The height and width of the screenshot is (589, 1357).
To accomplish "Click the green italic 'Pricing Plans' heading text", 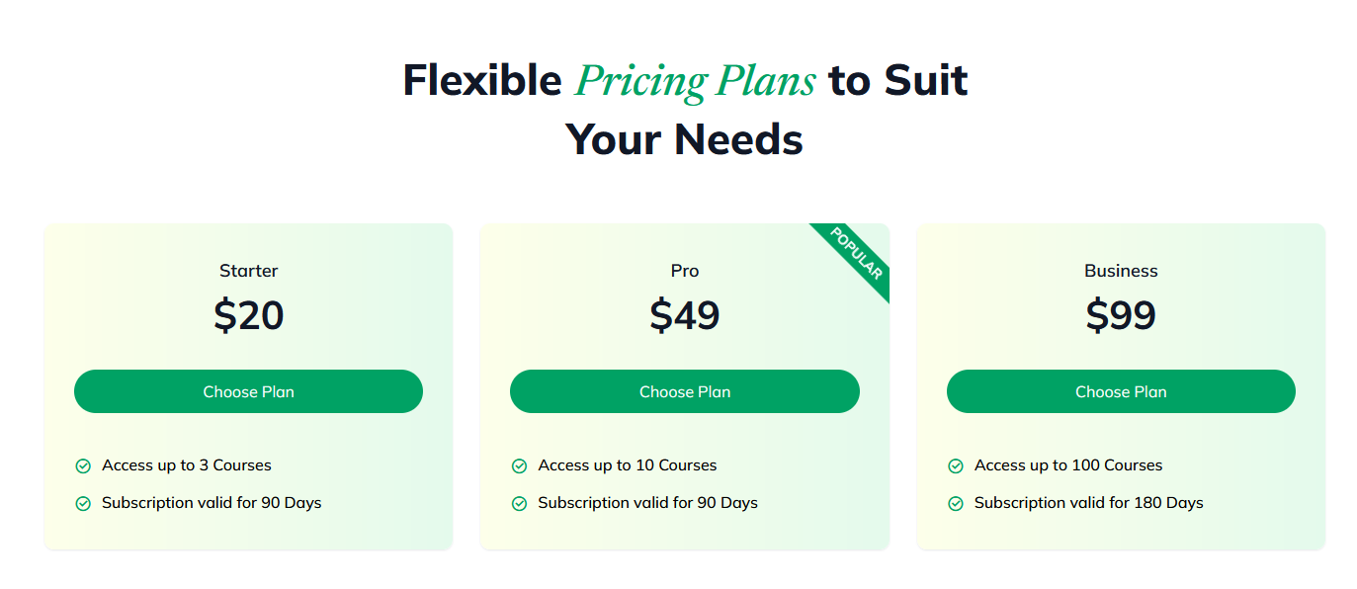I will pyautogui.click(x=696, y=81).
